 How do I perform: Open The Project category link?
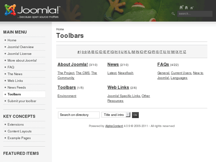66,73
